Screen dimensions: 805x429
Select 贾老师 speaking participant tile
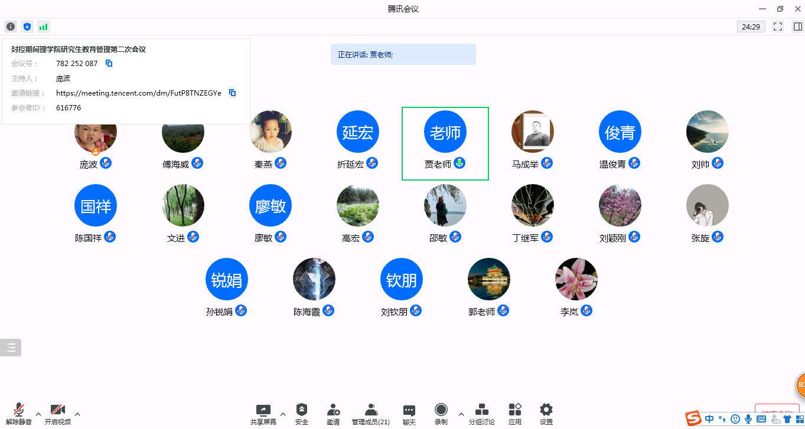[445, 143]
